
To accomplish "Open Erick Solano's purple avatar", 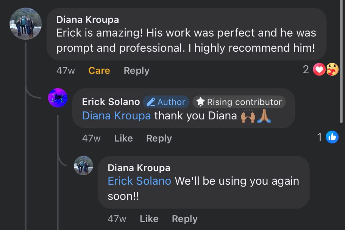I will point(58,98).
